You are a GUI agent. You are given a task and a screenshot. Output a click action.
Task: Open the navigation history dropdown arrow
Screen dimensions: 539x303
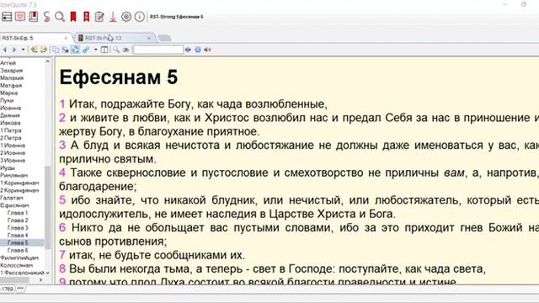tap(23, 50)
